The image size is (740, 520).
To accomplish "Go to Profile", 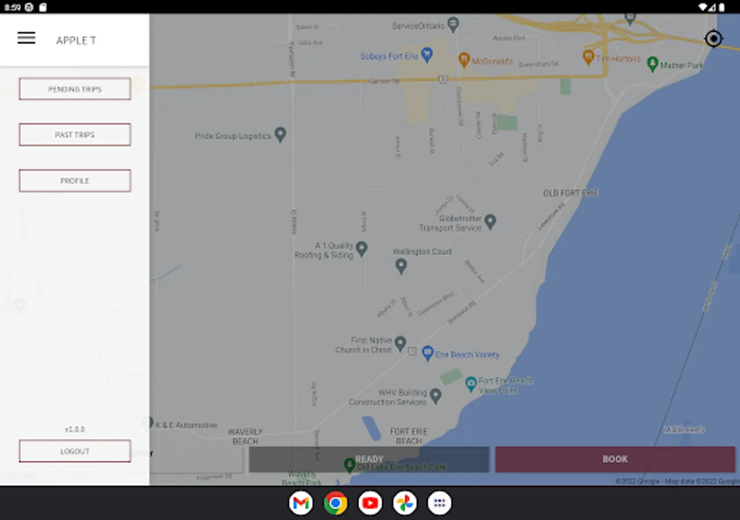I will [75, 181].
